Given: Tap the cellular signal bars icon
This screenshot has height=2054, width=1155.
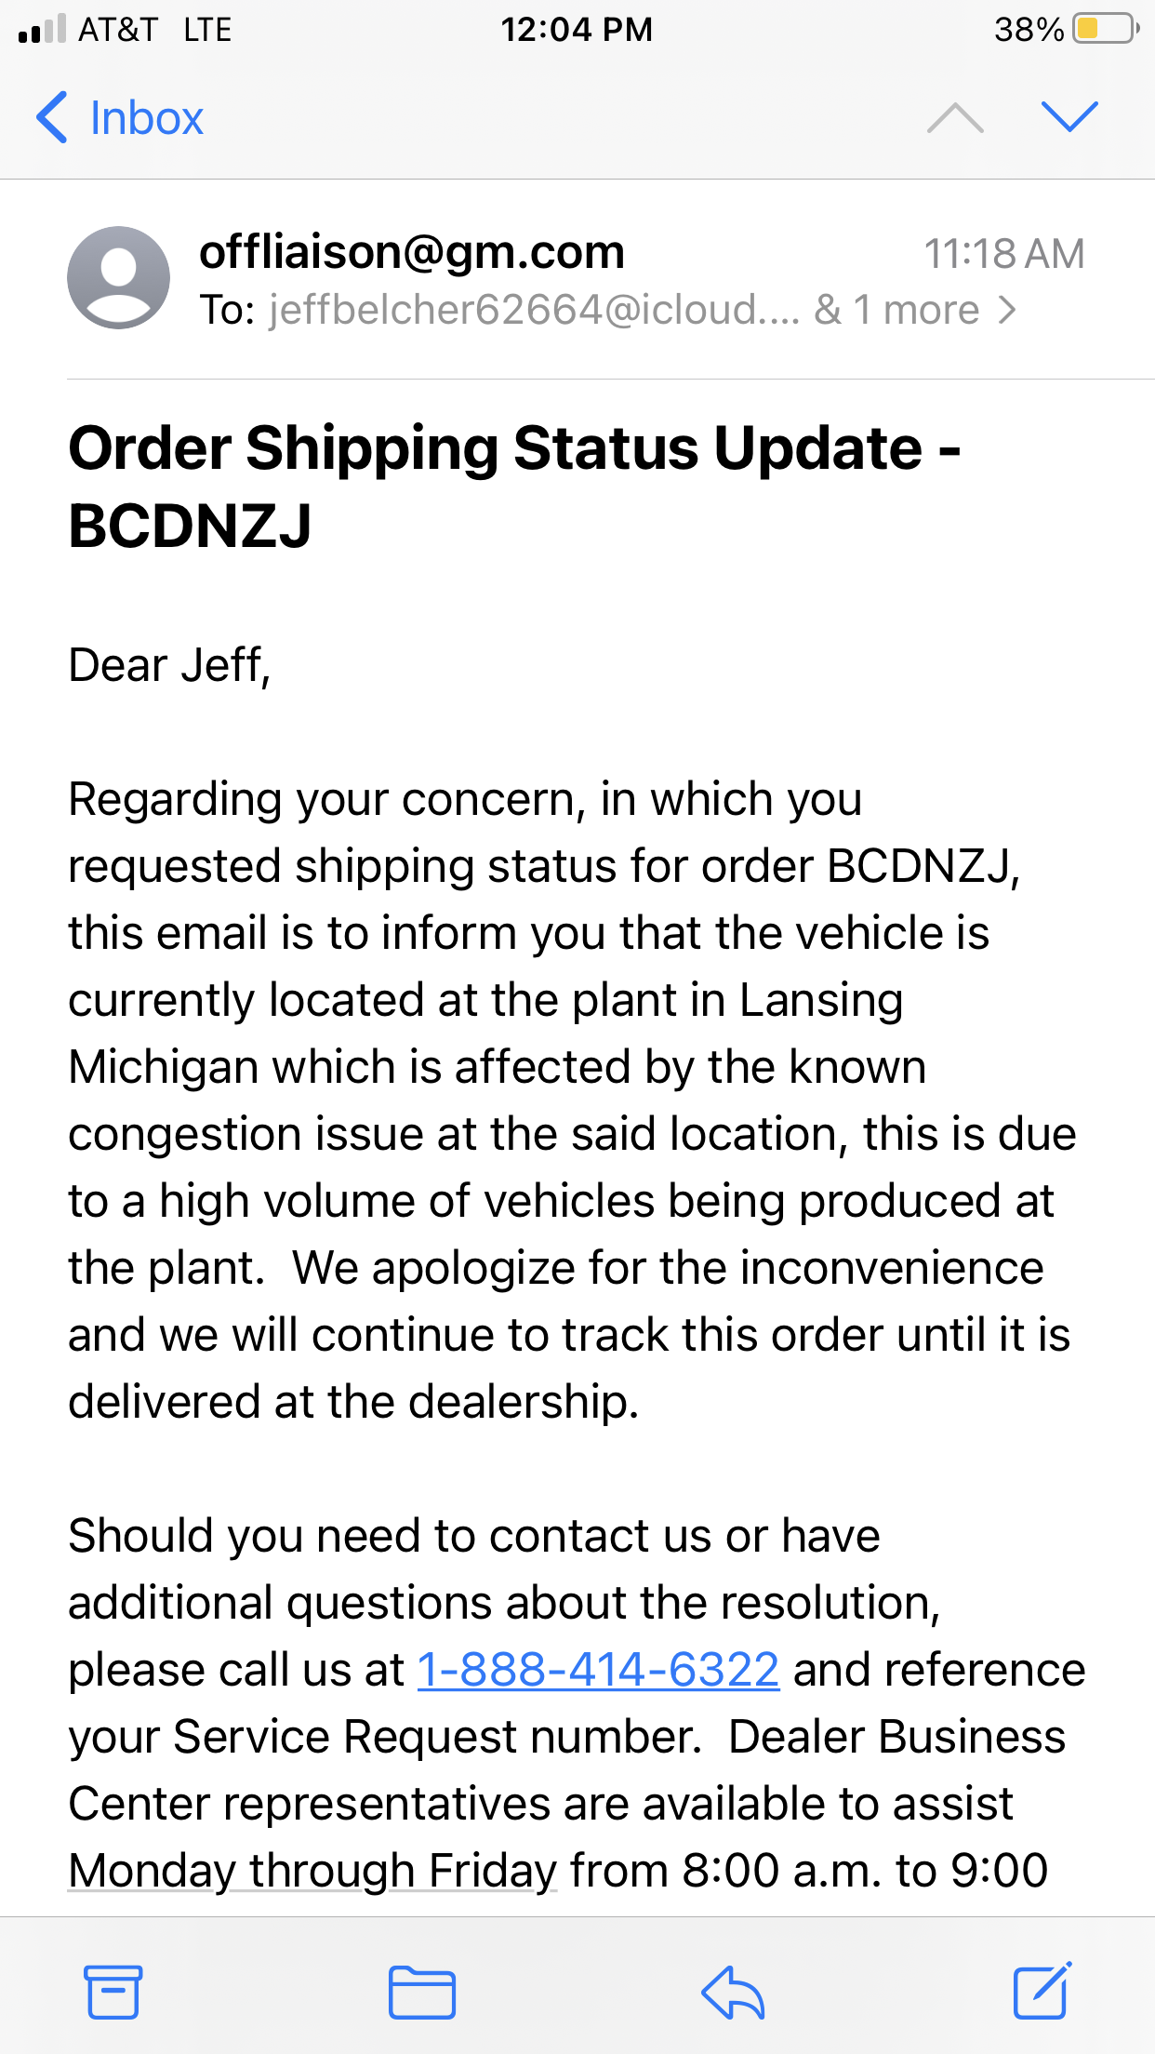Looking at the screenshot, I should pos(42,29).
